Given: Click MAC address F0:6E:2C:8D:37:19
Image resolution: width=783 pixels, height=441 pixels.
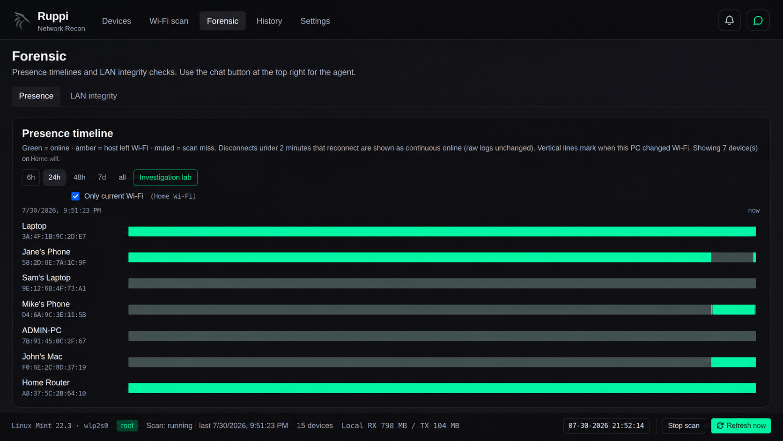Looking at the screenshot, I should click(x=54, y=367).
